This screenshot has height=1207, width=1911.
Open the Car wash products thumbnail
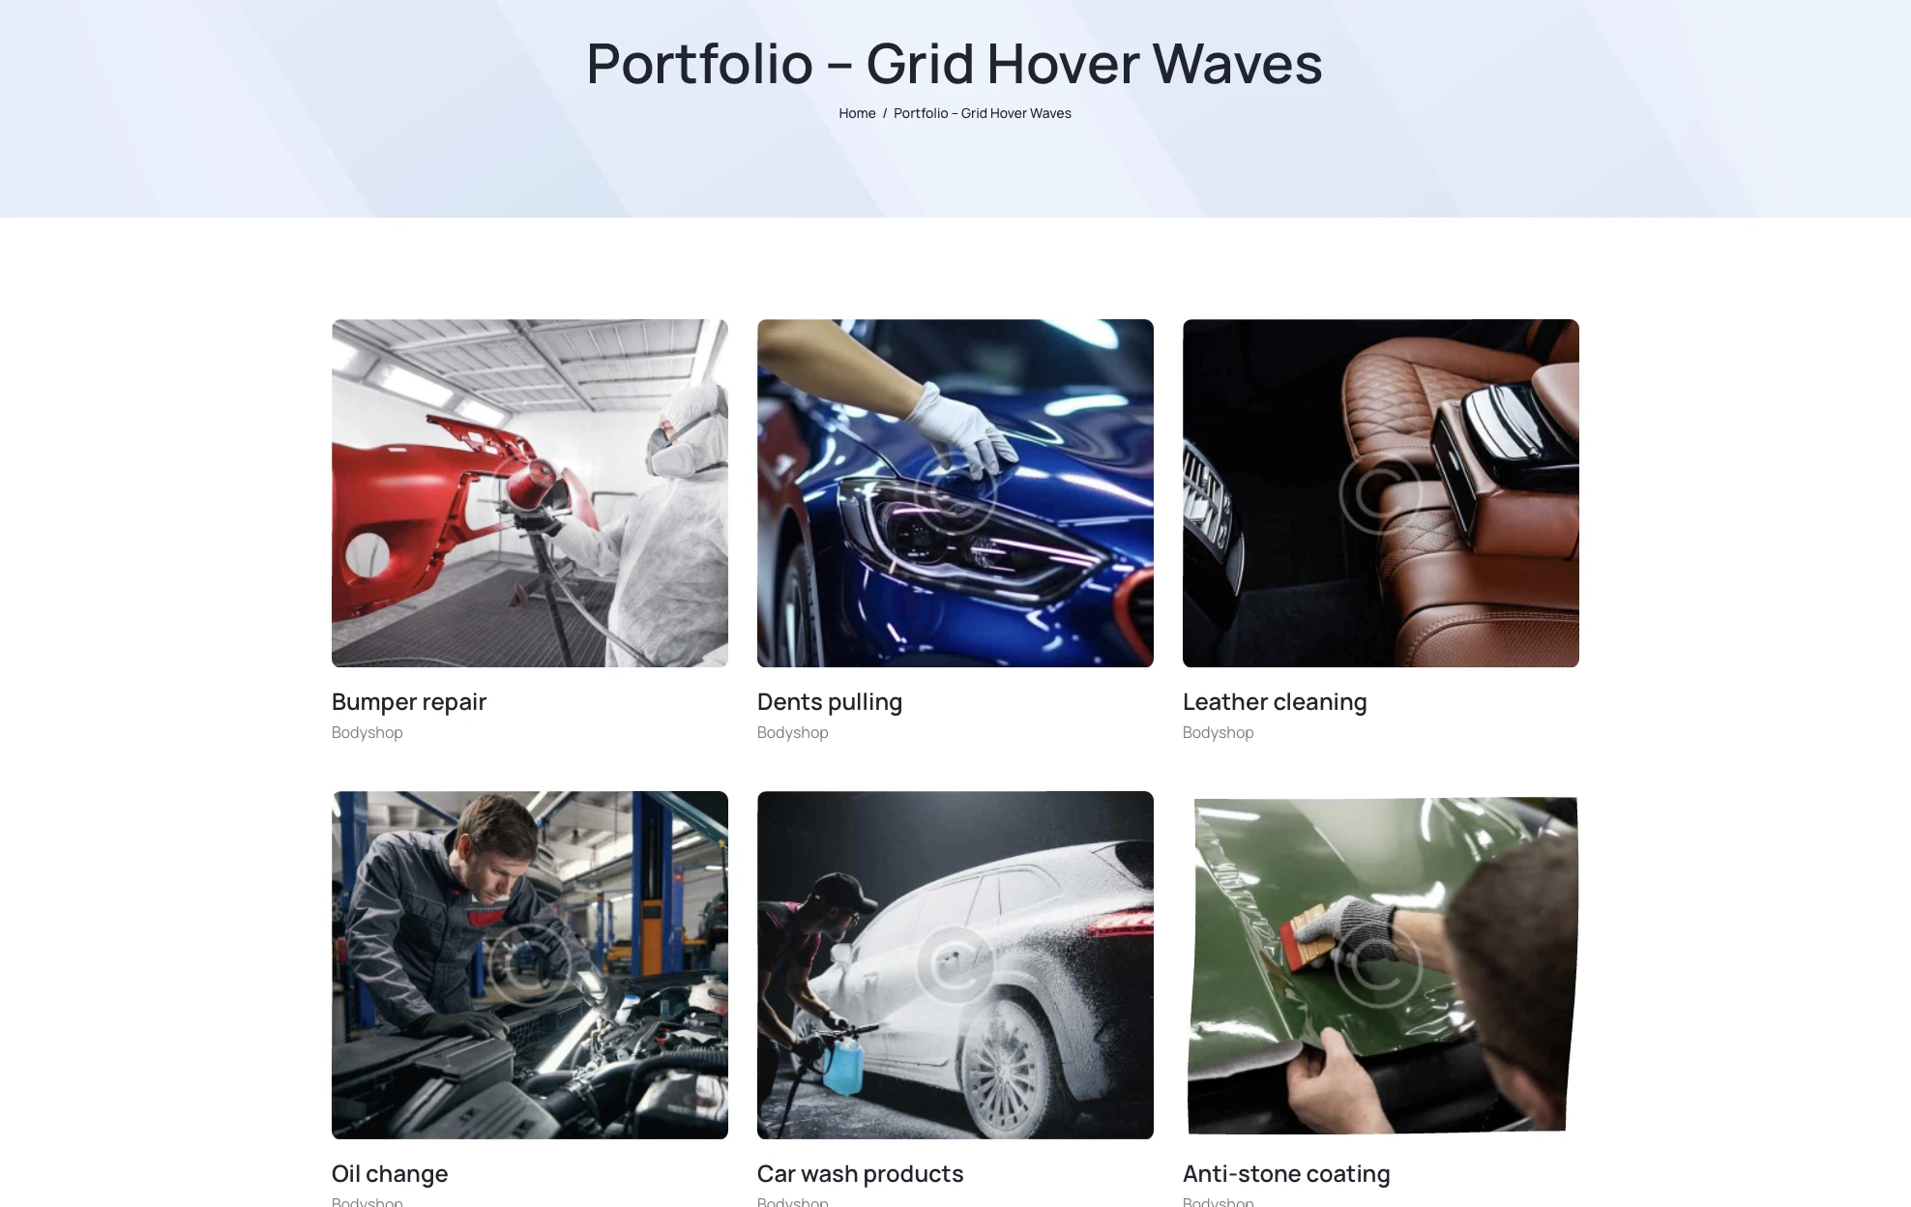tap(955, 965)
